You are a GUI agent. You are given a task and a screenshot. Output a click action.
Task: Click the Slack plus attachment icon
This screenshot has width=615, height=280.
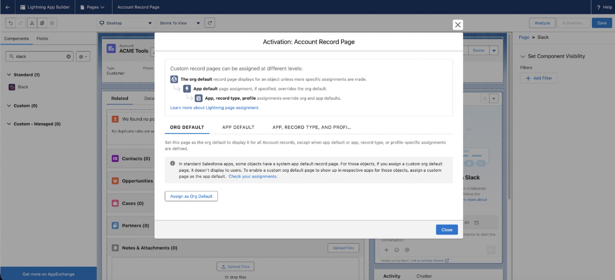coord(386,250)
